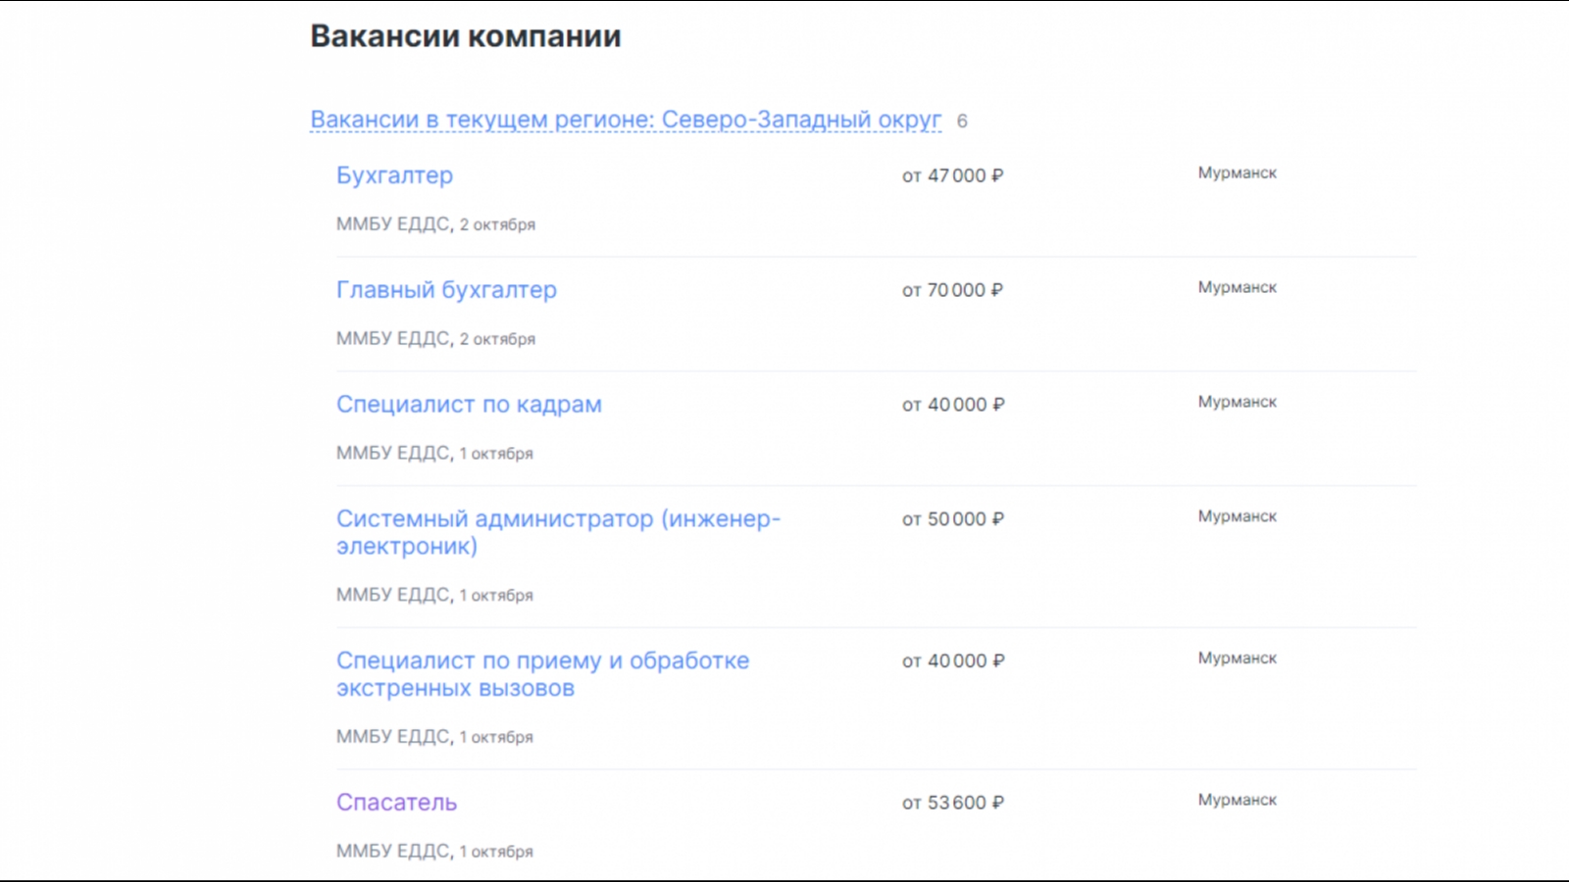This screenshot has height=882, width=1569.
Task: Open the Спасатель vacancy
Action: [x=396, y=803]
